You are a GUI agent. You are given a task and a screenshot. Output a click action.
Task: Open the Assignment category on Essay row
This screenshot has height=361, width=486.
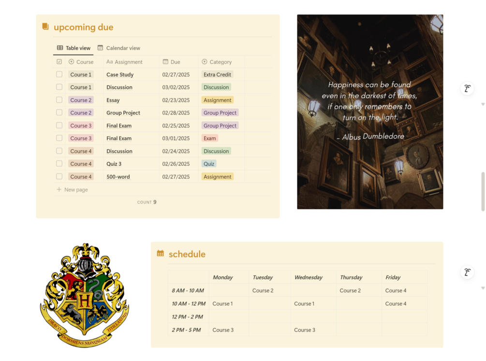[x=217, y=100]
